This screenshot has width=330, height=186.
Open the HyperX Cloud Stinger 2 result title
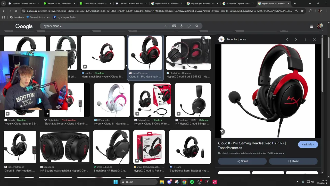coord(21,124)
